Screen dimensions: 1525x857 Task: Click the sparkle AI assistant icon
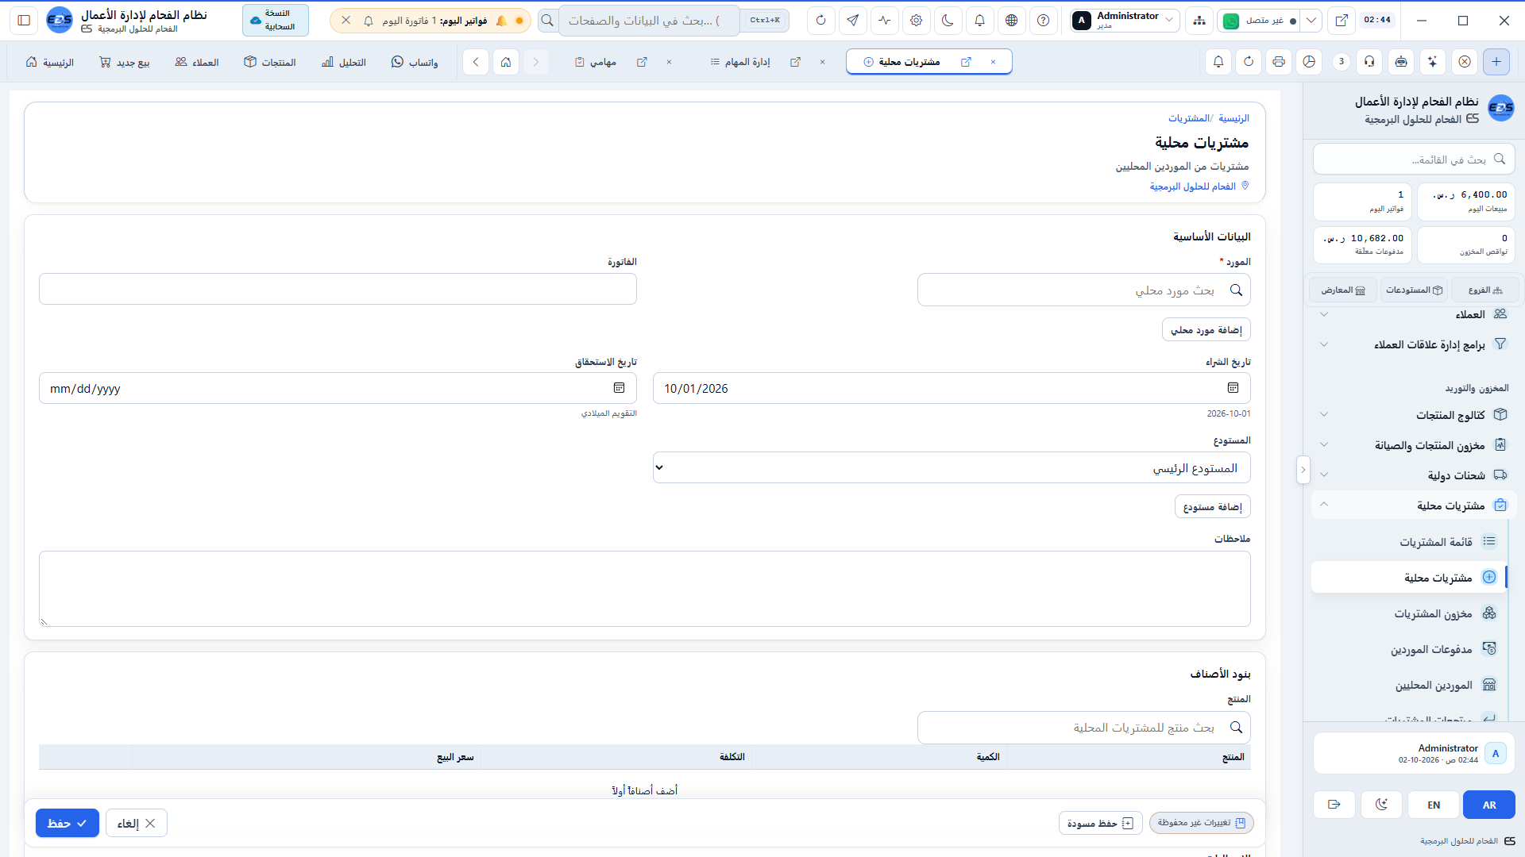(x=1432, y=62)
